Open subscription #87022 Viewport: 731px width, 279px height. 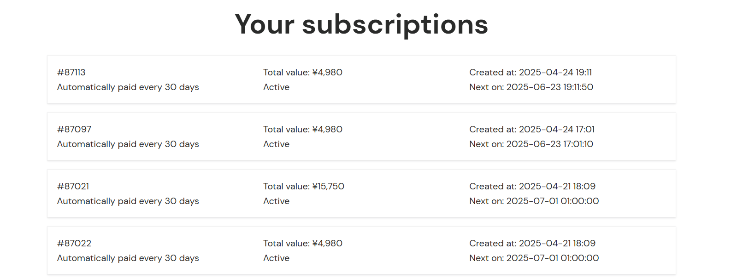coord(361,251)
